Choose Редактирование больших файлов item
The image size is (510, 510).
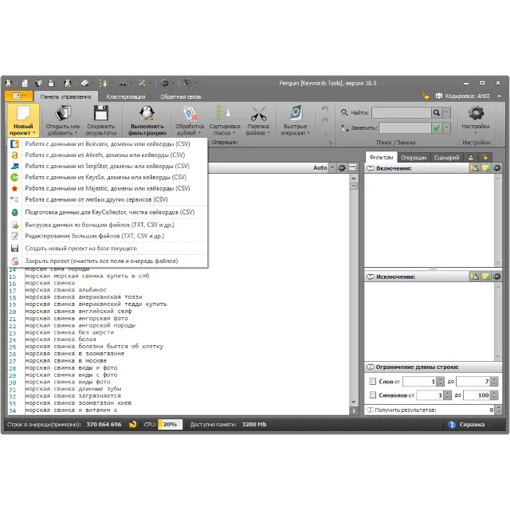[108, 236]
